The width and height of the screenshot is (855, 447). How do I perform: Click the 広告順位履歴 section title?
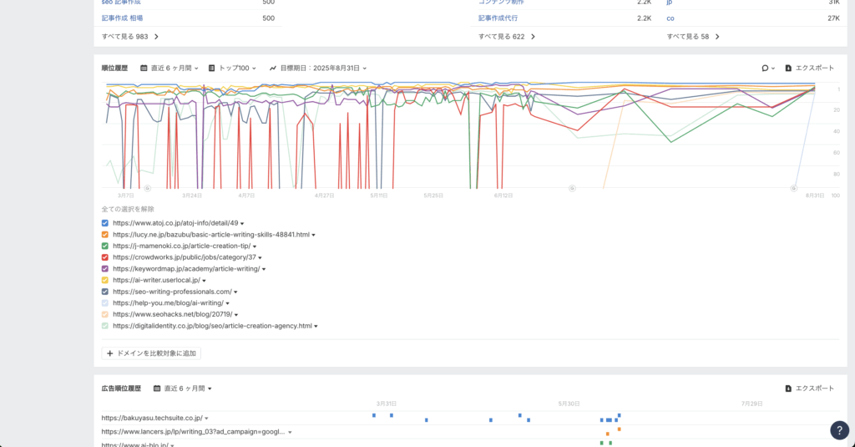(121, 389)
